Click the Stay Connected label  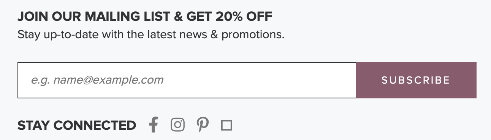pos(77,125)
